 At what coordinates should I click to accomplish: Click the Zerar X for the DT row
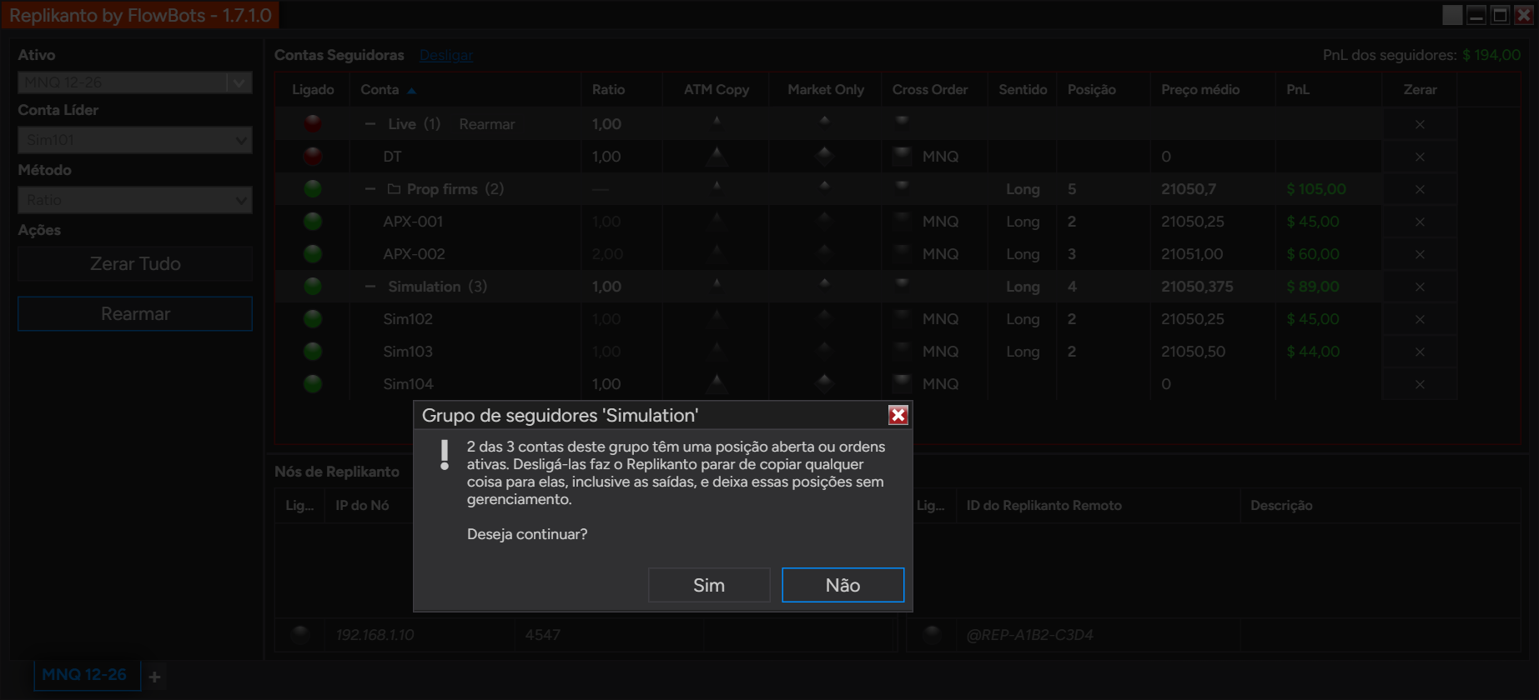coord(1420,157)
